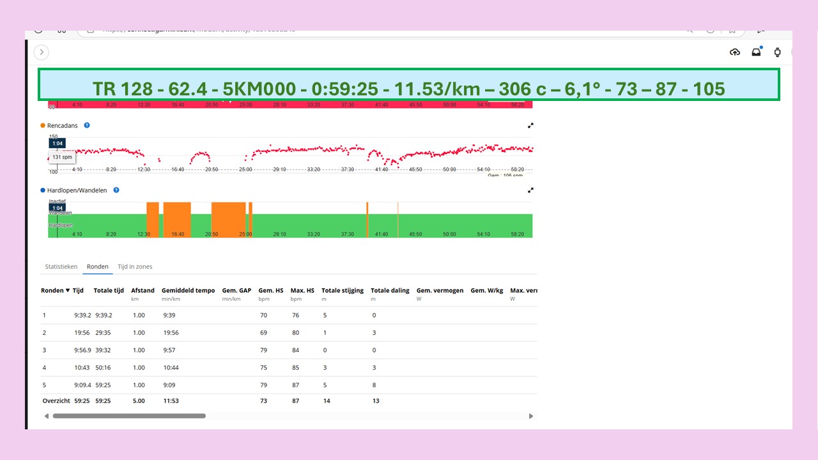The height and width of the screenshot is (460, 818).
Task: Expand the sidebar with the chevron button
Action: 42,52
